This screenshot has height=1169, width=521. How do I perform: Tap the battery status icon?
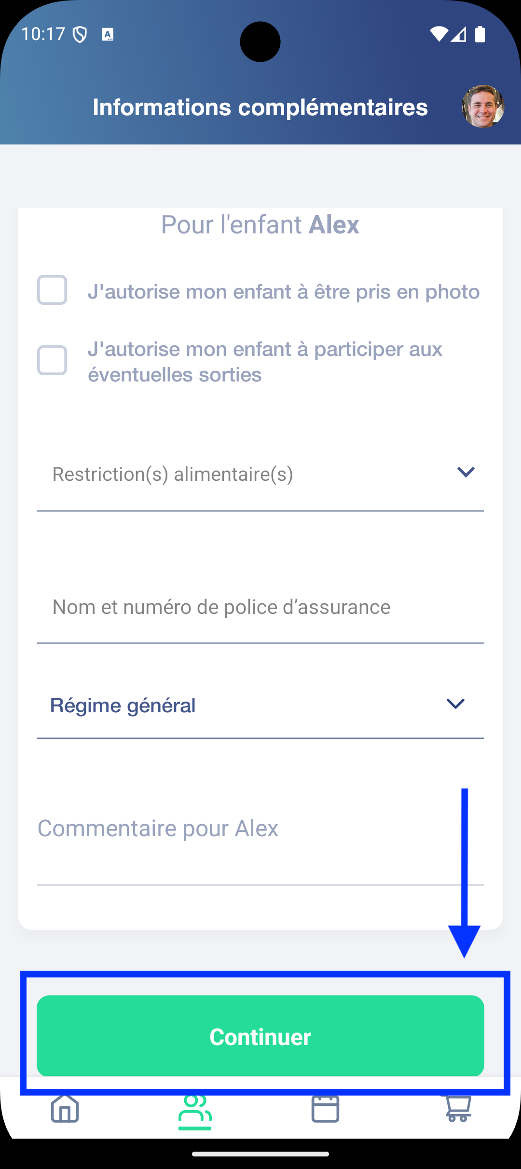click(480, 34)
